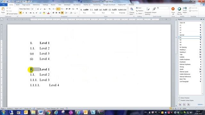Open the File tab
Image resolution: width=205 pixels, height=115 pixels.
[x=4, y=5]
